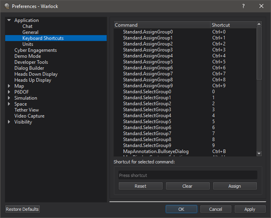
Task: Expand the Visibility tree node
Action: coord(9,122)
